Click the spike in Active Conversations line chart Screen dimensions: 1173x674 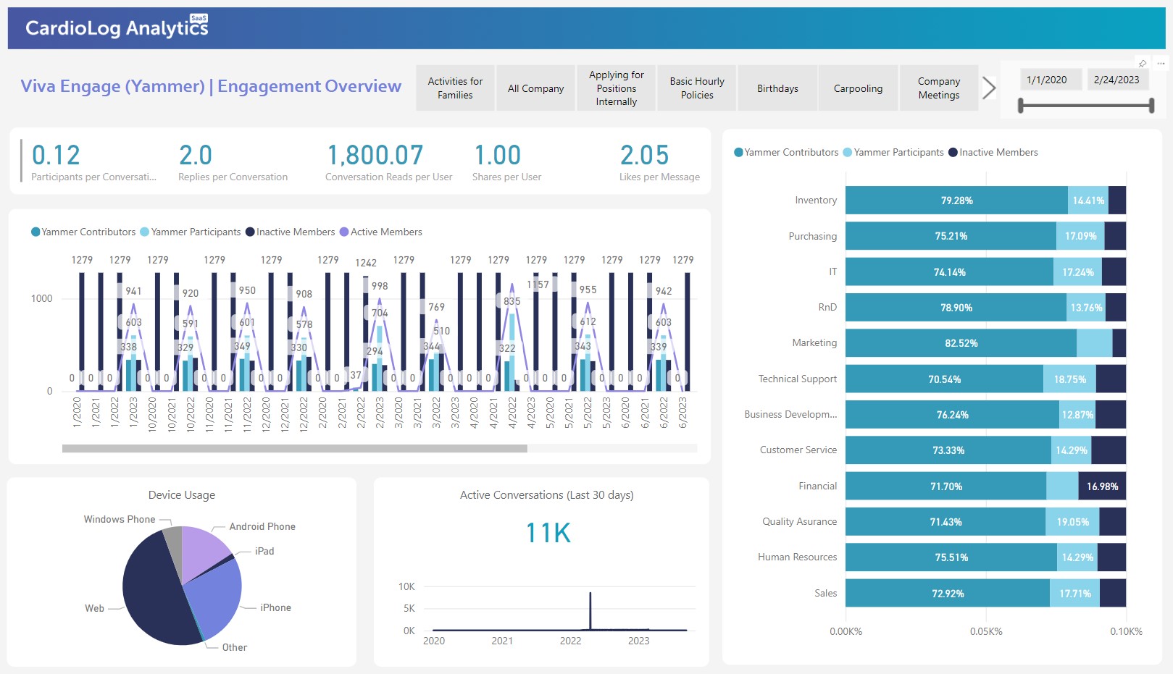pos(590,610)
